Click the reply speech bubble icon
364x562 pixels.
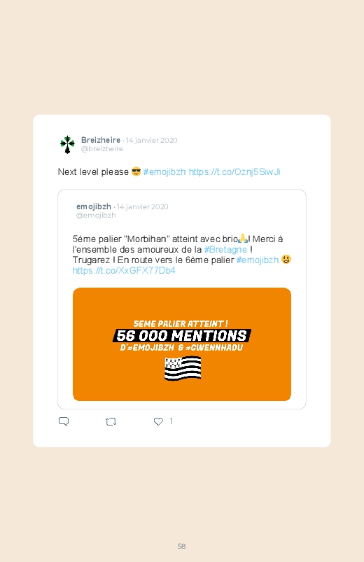click(x=64, y=421)
